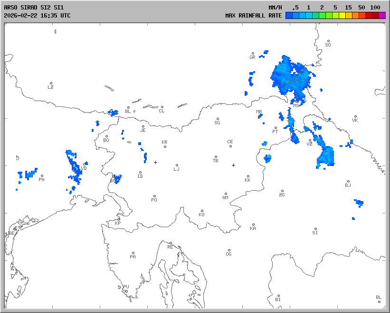This screenshot has width=390, height=313.
Task: Click the LJ city marker circle
Action: tap(177, 166)
